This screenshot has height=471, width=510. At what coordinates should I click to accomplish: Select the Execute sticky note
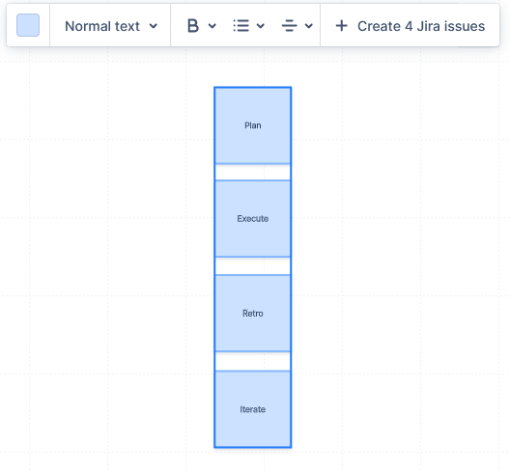tap(253, 218)
